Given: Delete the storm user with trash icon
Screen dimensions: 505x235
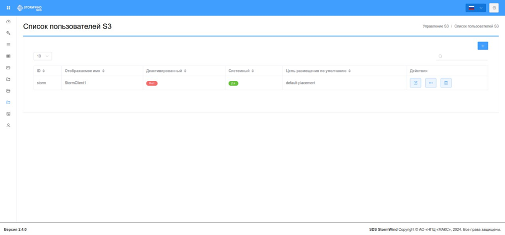Looking at the screenshot, I should (x=446, y=83).
